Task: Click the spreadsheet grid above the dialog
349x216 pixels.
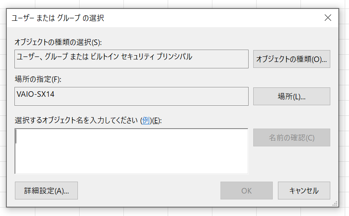Action: 174,4
